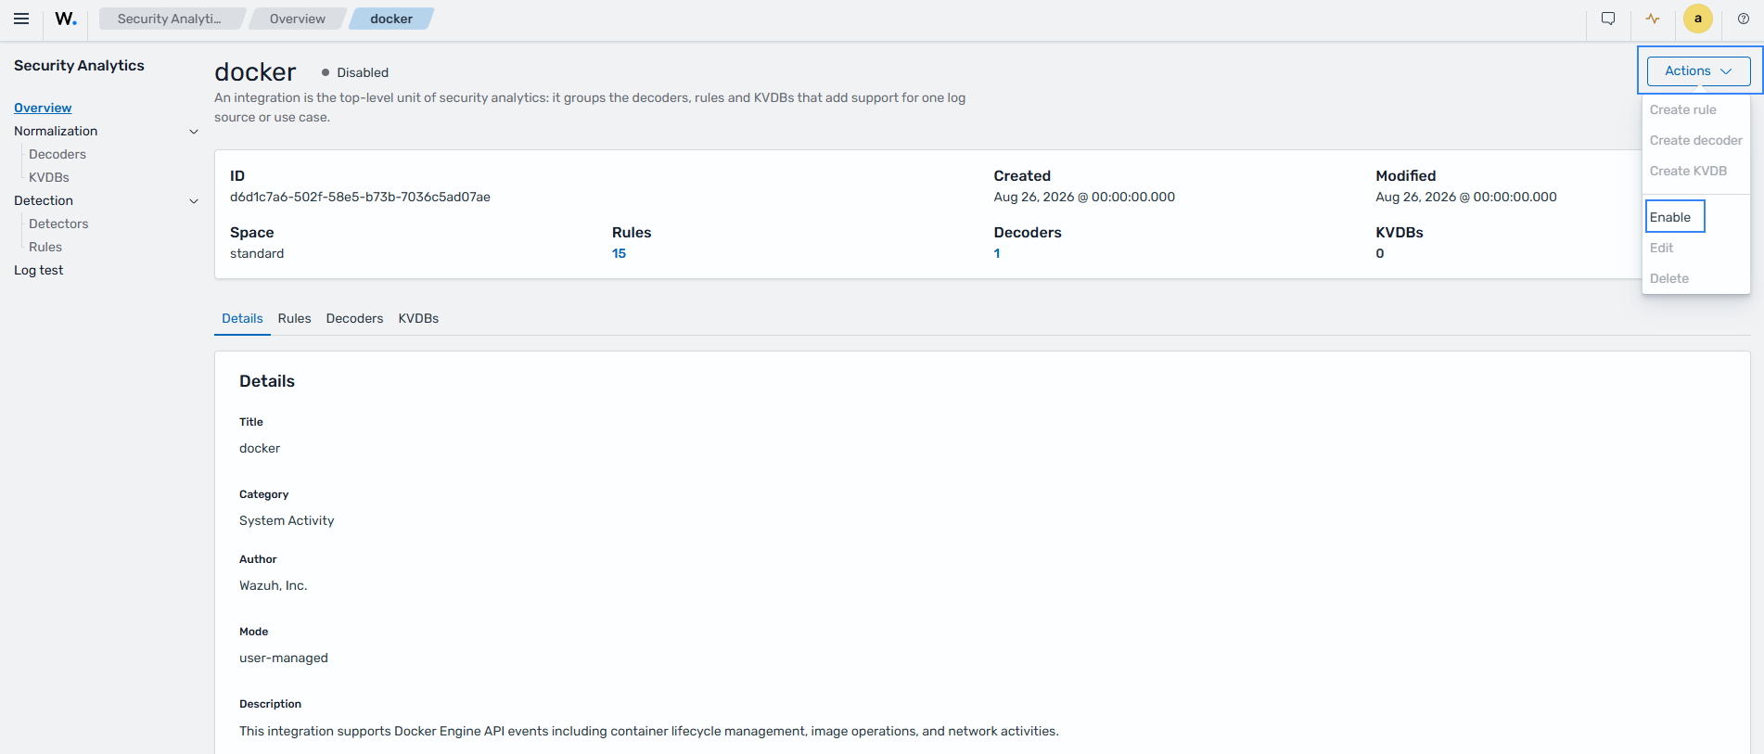1764x754 pixels.
Task: Click the KVDBs count value 0
Action: 1380,253
